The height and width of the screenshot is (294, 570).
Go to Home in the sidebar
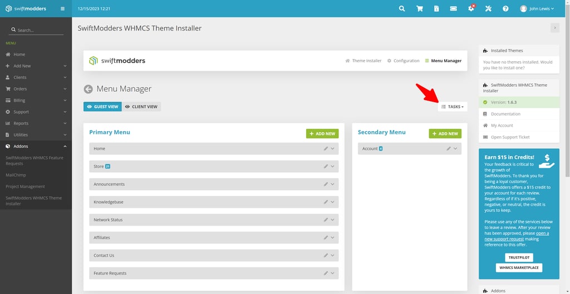click(x=36, y=54)
